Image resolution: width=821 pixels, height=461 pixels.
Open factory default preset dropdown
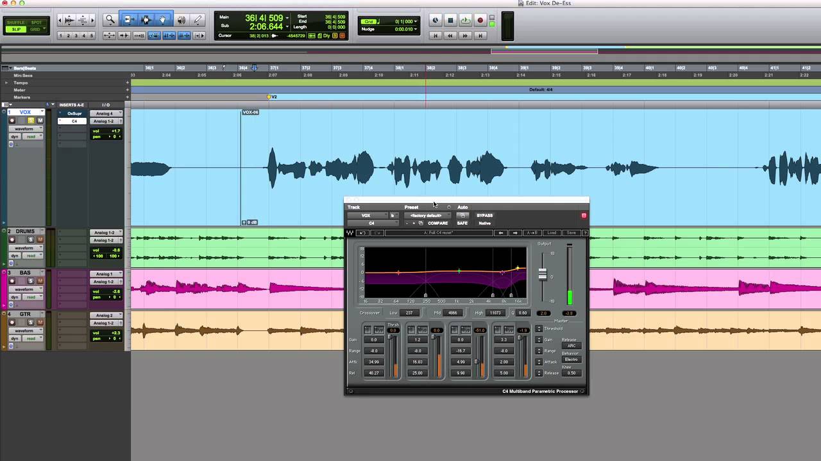pos(428,216)
